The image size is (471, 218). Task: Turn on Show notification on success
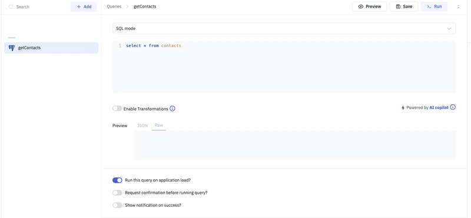117,206
